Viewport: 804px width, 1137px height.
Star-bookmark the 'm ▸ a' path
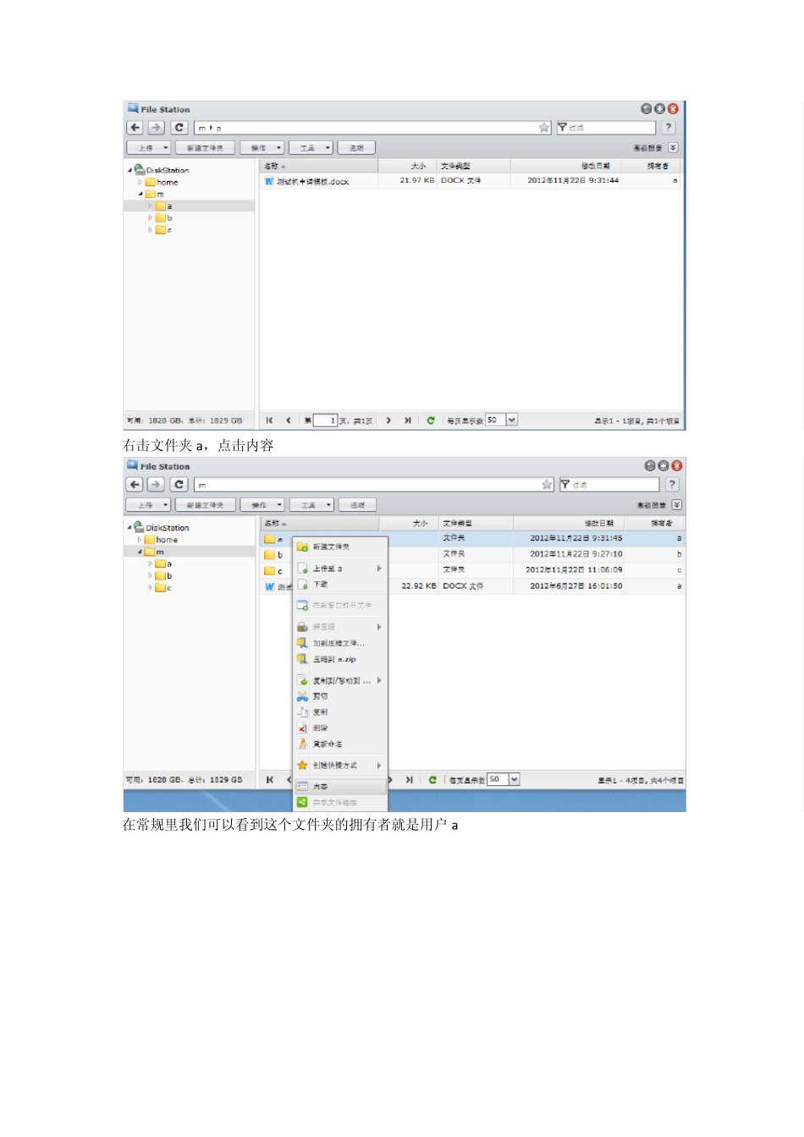pyautogui.click(x=544, y=128)
